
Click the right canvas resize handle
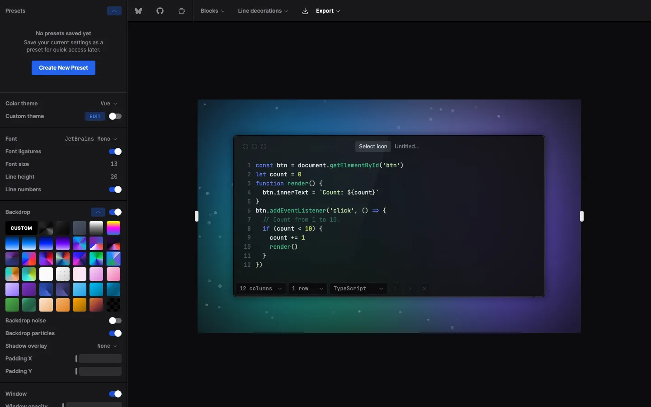click(x=582, y=216)
